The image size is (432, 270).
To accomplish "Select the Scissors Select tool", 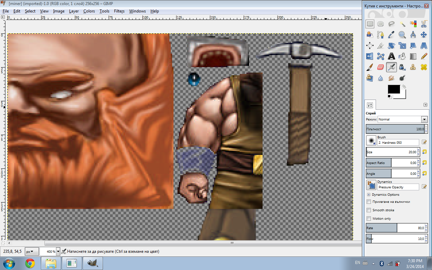I will (424, 24).
